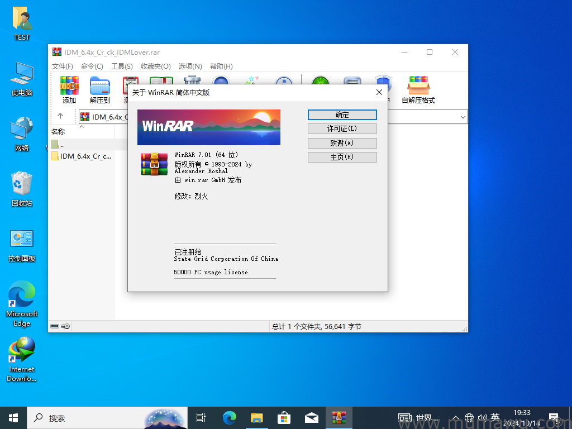
Task: Open Microsoft Store from the taskbar
Action: 284,417
